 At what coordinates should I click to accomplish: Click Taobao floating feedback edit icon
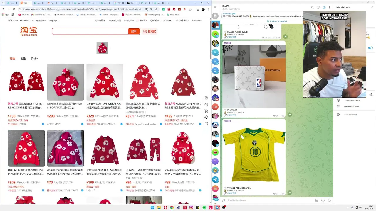206,124
